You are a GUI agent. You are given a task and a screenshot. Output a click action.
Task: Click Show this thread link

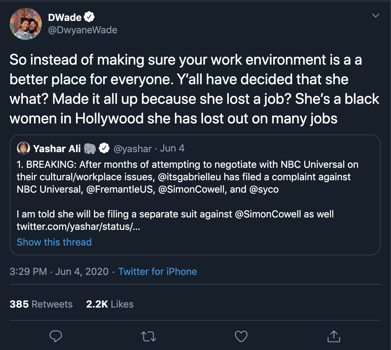coord(54,242)
